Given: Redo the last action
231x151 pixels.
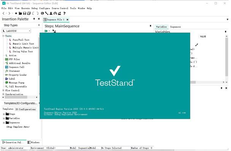Looking at the screenshot, I should (38, 13).
